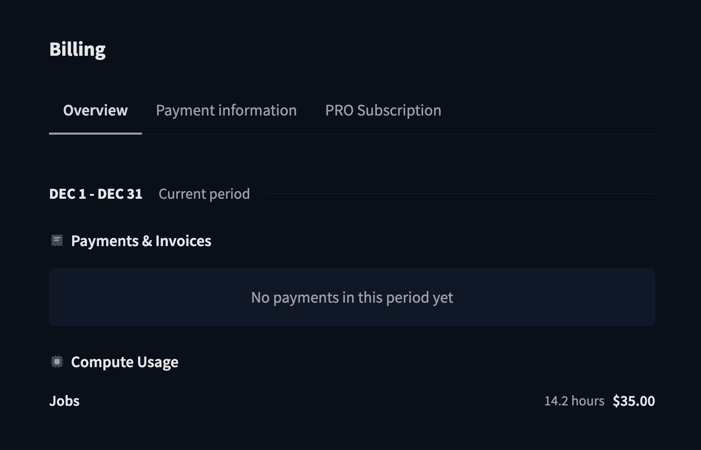Click the chip icon beside Compute Usage

pos(57,362)
